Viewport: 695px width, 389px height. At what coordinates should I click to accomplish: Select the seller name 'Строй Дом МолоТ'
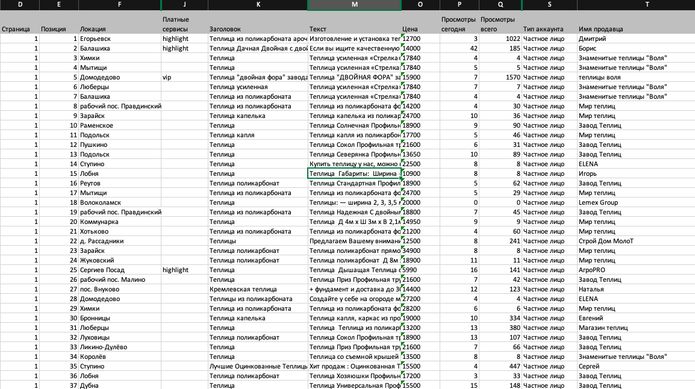pos(636,241)
